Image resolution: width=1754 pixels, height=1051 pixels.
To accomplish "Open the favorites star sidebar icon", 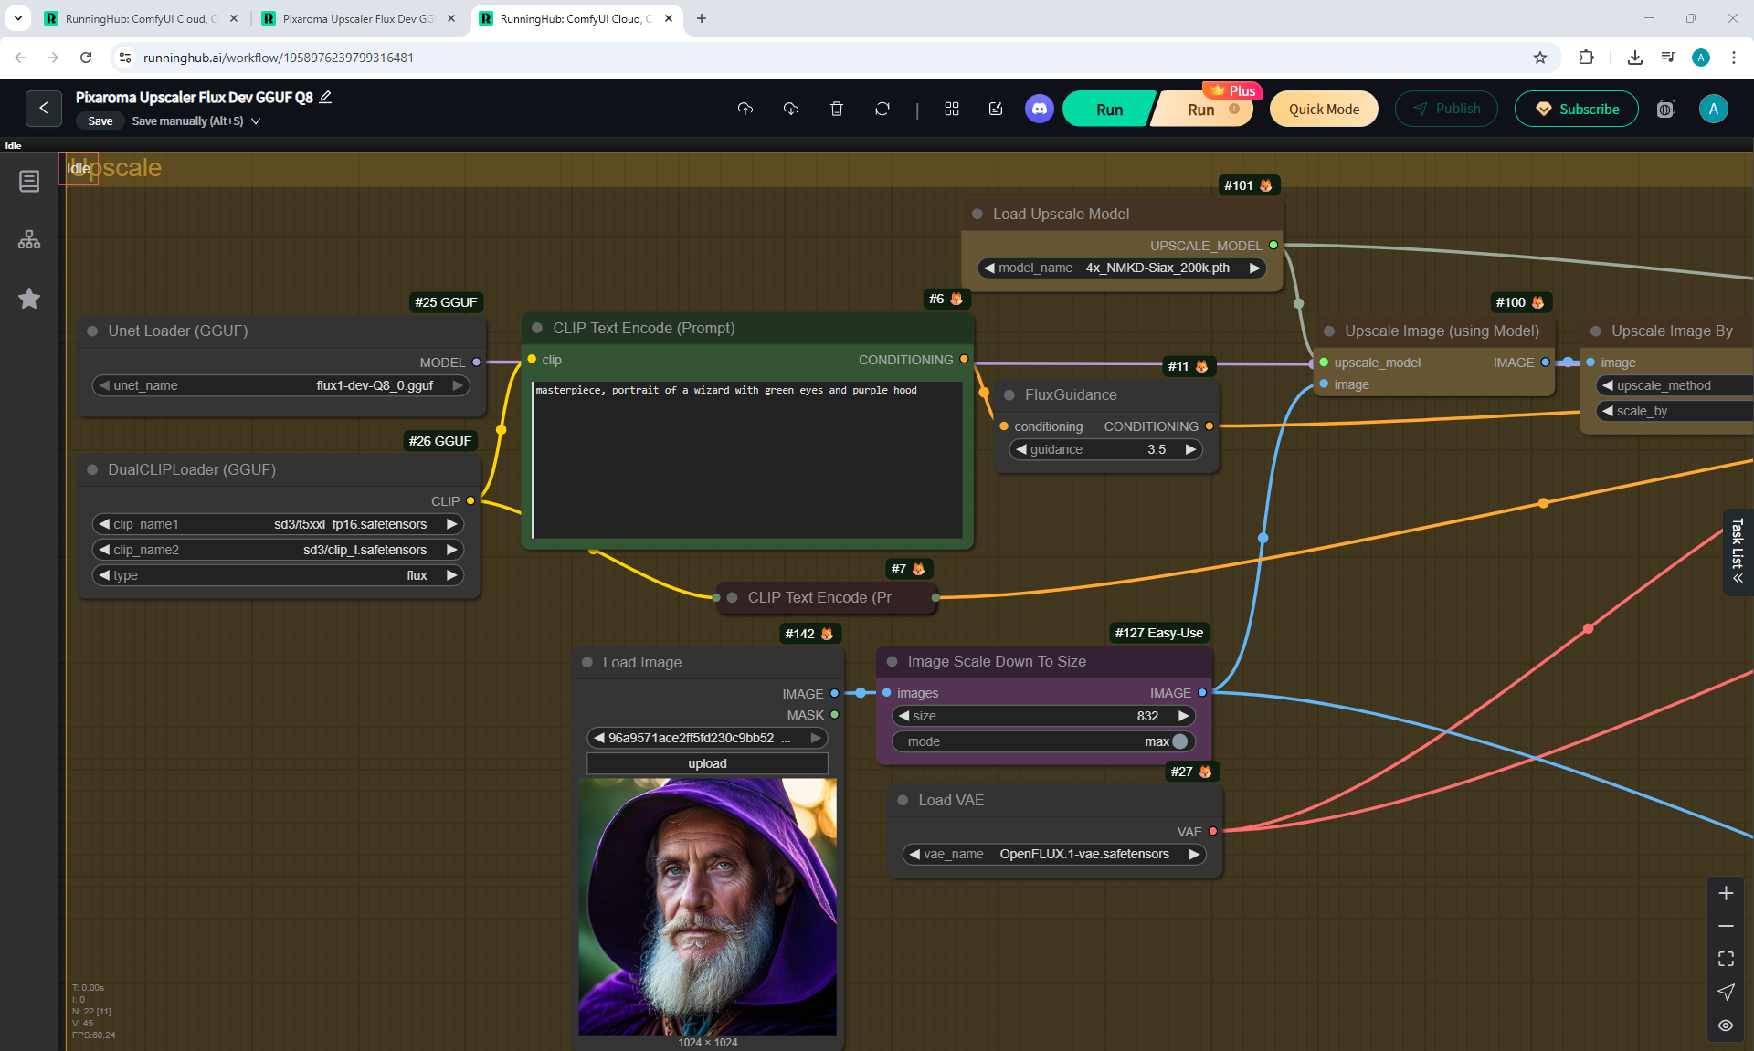I will click(x=29, y=299).
